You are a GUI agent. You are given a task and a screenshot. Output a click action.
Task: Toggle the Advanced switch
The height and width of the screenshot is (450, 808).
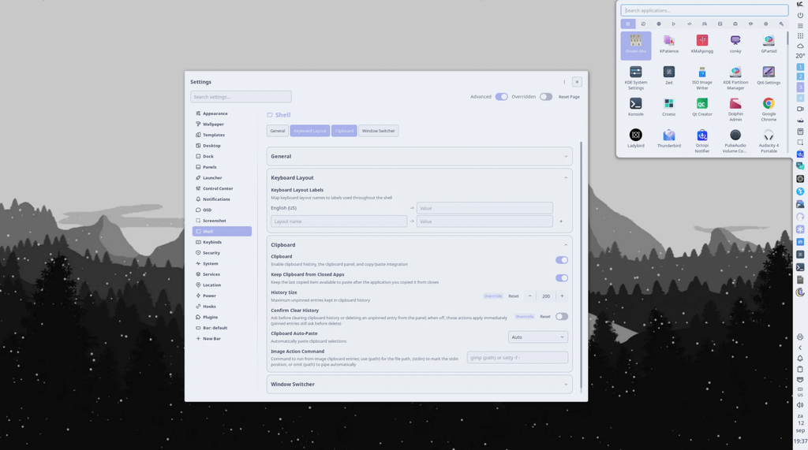pyautogui.click(x=501, y=97)
